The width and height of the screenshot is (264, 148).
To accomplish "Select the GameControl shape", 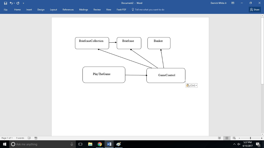I will point(166,75).
